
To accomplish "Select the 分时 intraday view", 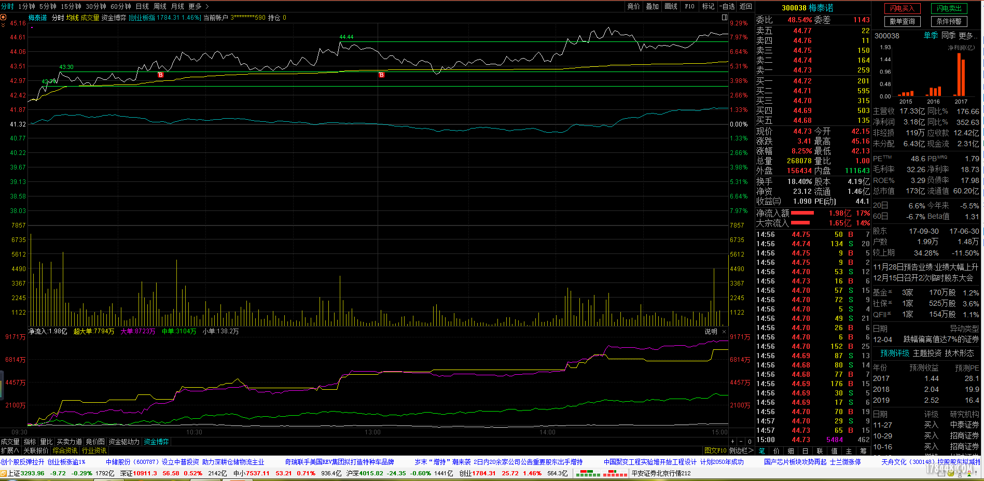I will tap(7, 6).
